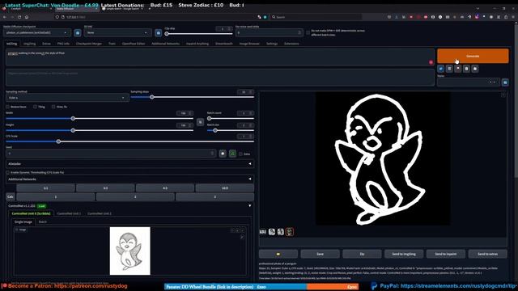This screenshot has width=518, height=291.
Task: Send result to inpaint
Action: click(446, 254)
